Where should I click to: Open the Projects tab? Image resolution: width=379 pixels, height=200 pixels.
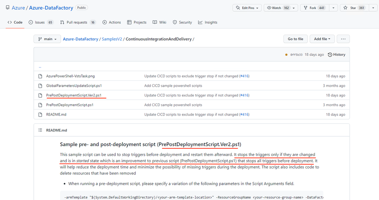tap(137, 22)
